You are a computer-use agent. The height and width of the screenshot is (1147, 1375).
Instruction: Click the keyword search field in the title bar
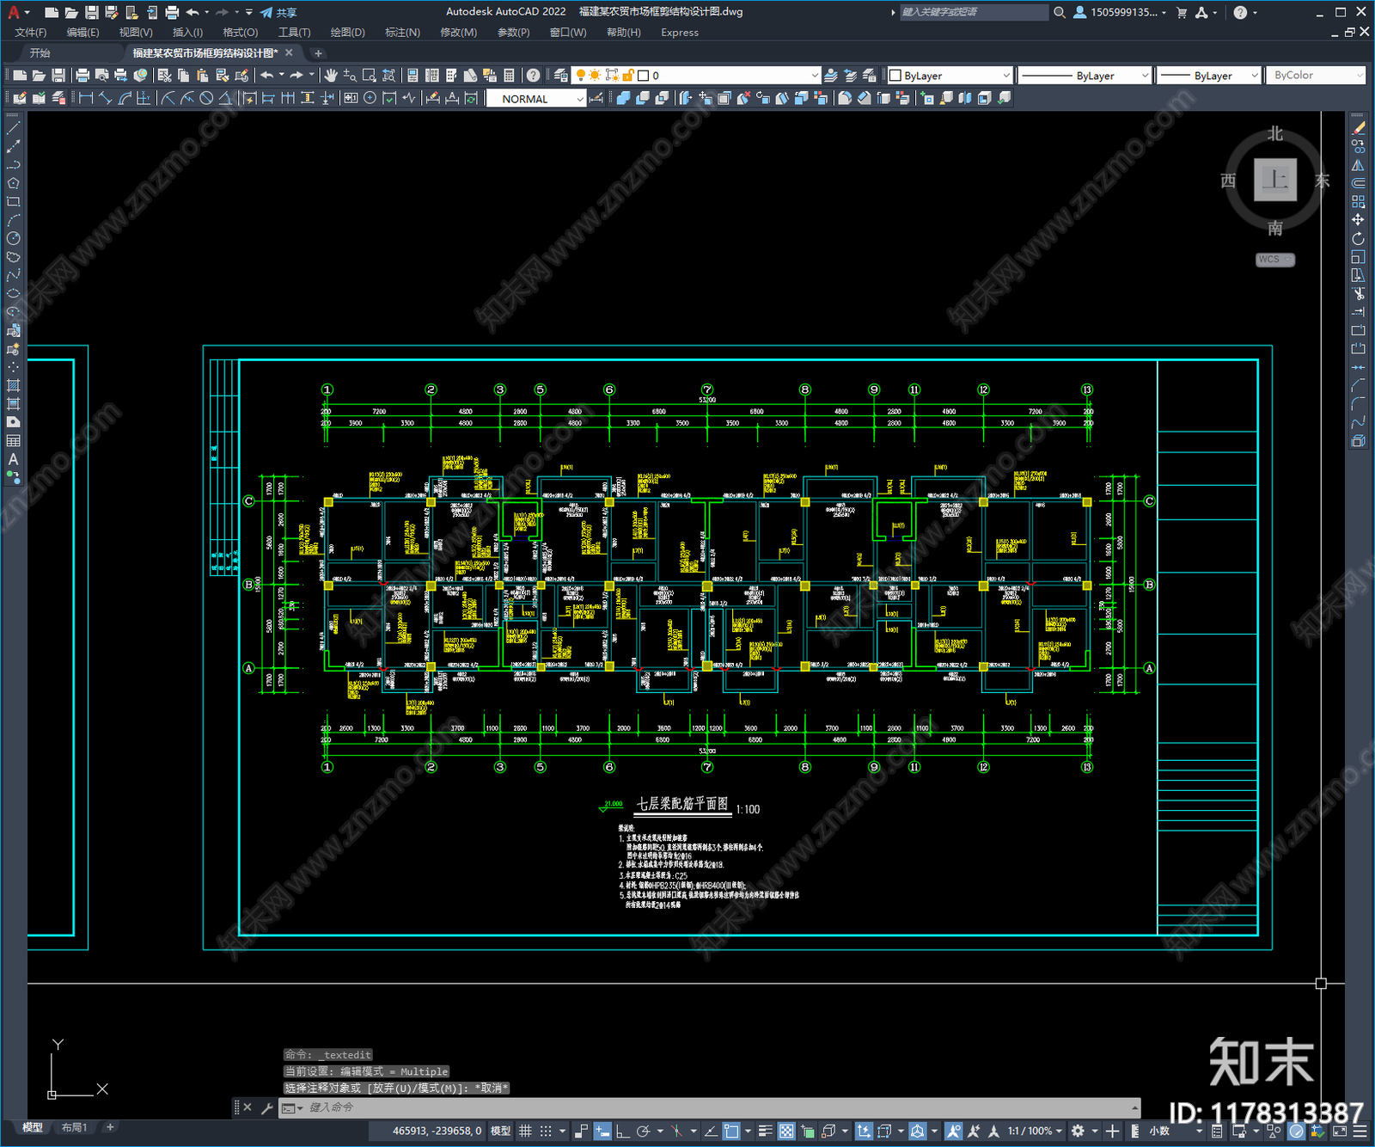pos(974,12)
